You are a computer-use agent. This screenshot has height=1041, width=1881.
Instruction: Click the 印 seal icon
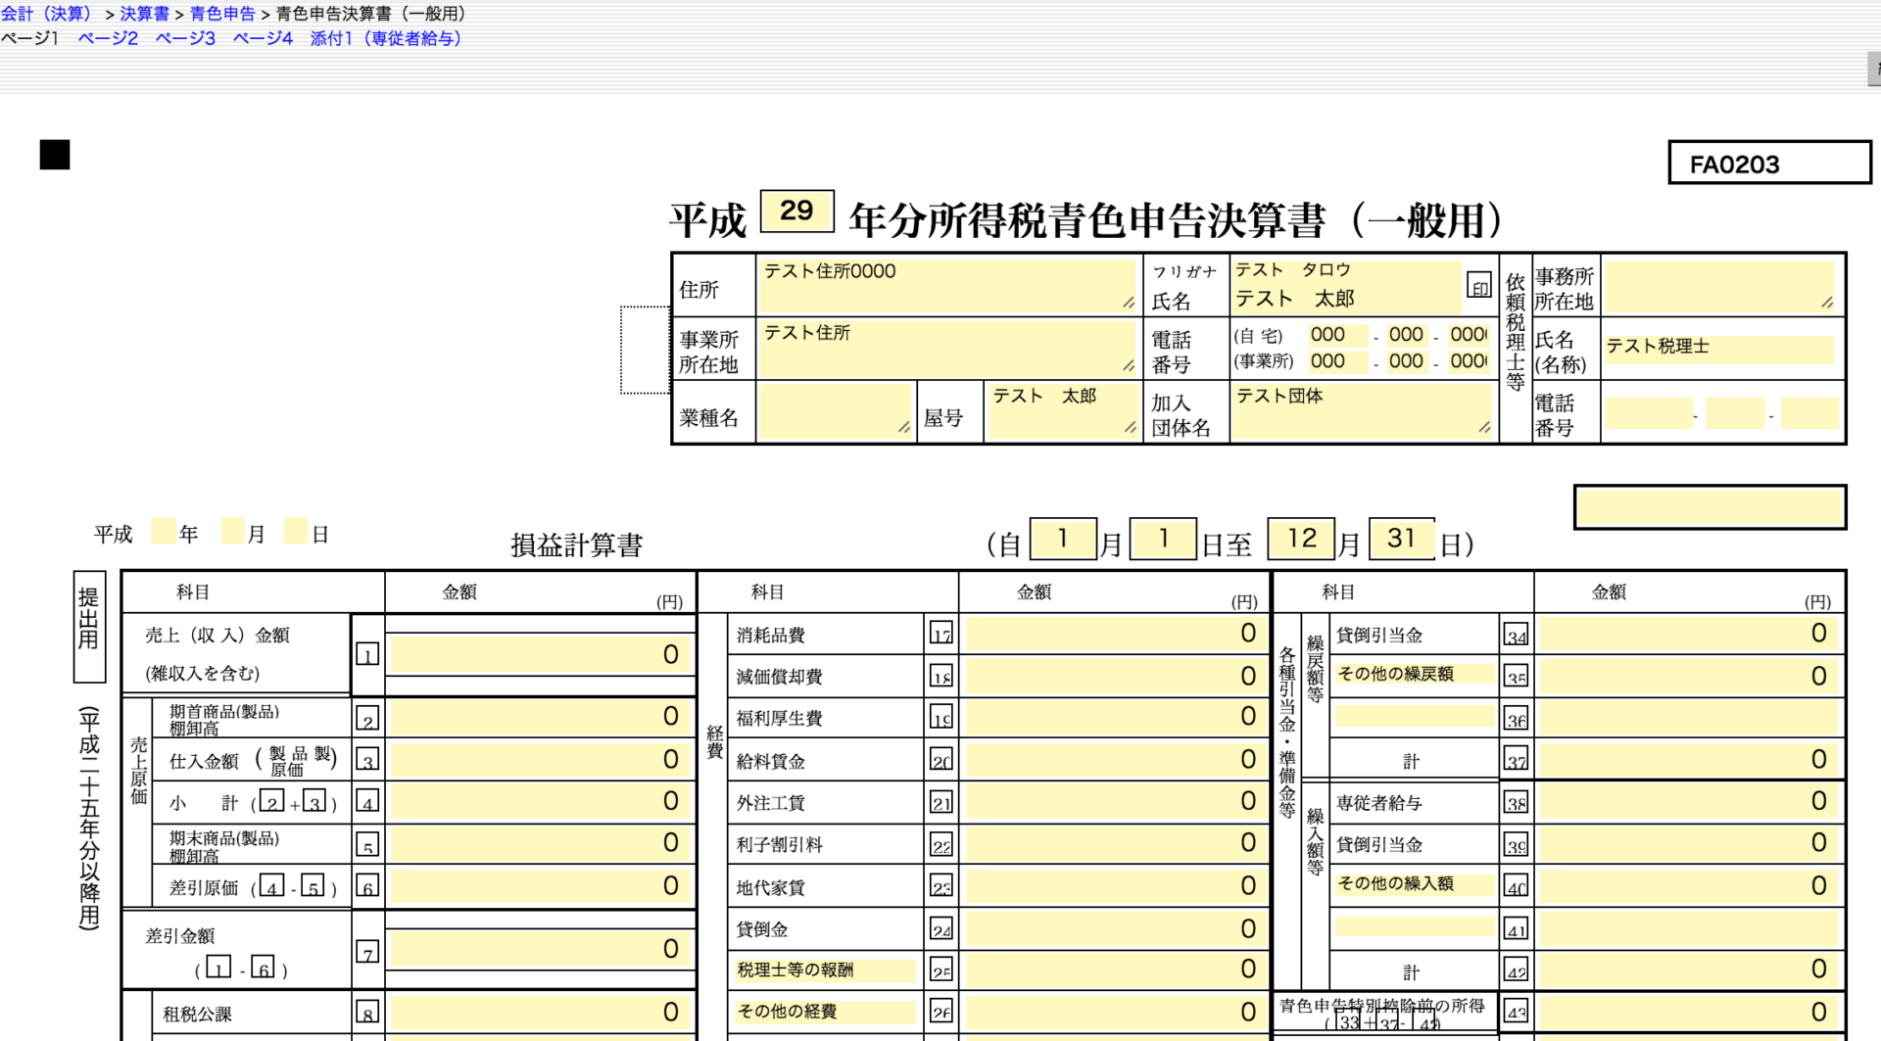[1479, 286]
